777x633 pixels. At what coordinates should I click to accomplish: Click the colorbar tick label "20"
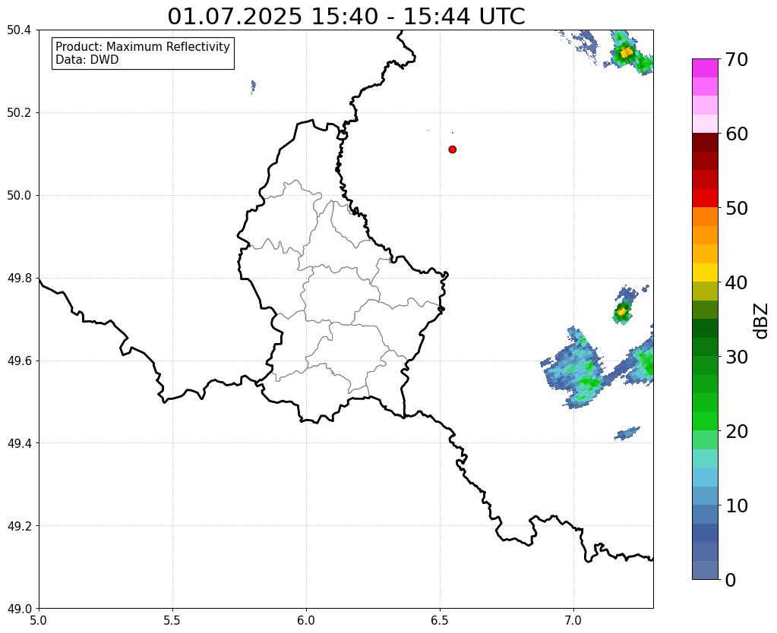pyautogui.click(x=737, y=431)
